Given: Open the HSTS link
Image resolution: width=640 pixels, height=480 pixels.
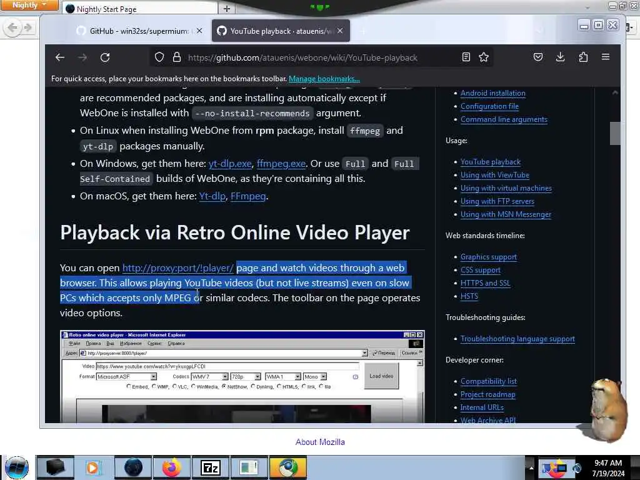Looking at the screenshot, I should pos(469,296).
